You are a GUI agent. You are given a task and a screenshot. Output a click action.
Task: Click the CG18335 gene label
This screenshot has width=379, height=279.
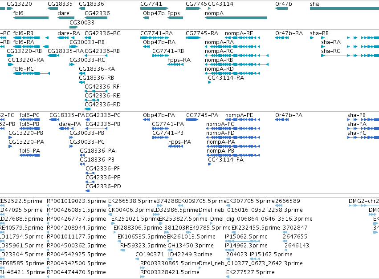click(x=60, y=4)
